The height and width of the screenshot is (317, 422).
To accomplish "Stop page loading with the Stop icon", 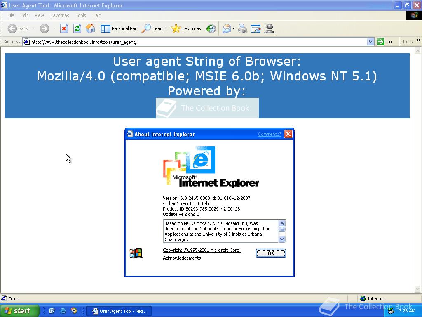I will 64,28.
